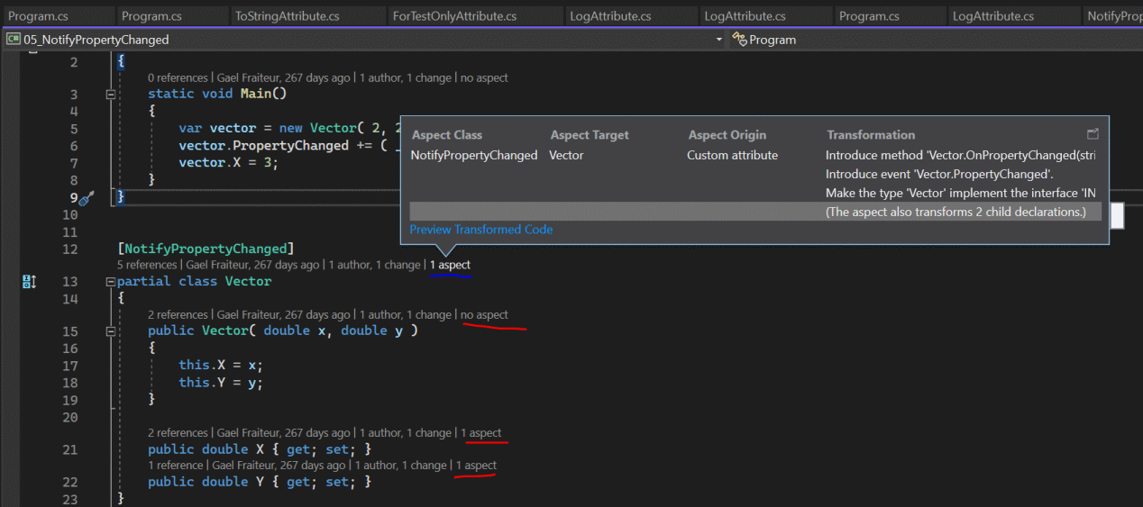The height and width of the screenshot is (507, 1143).
Task: Click the screwdriver quick actions icon on line 9
Action: point(87,198)
